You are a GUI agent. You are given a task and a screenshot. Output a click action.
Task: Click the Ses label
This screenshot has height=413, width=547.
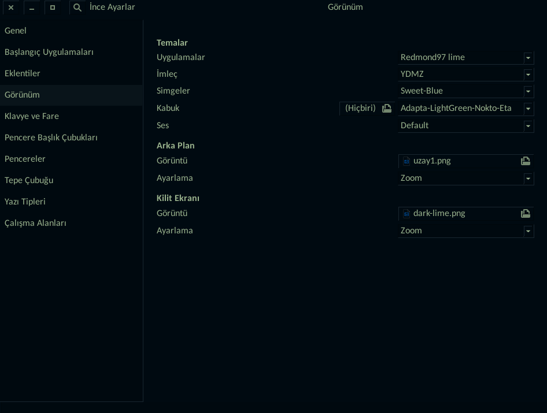pyautogui.click(x=162, y=125)
